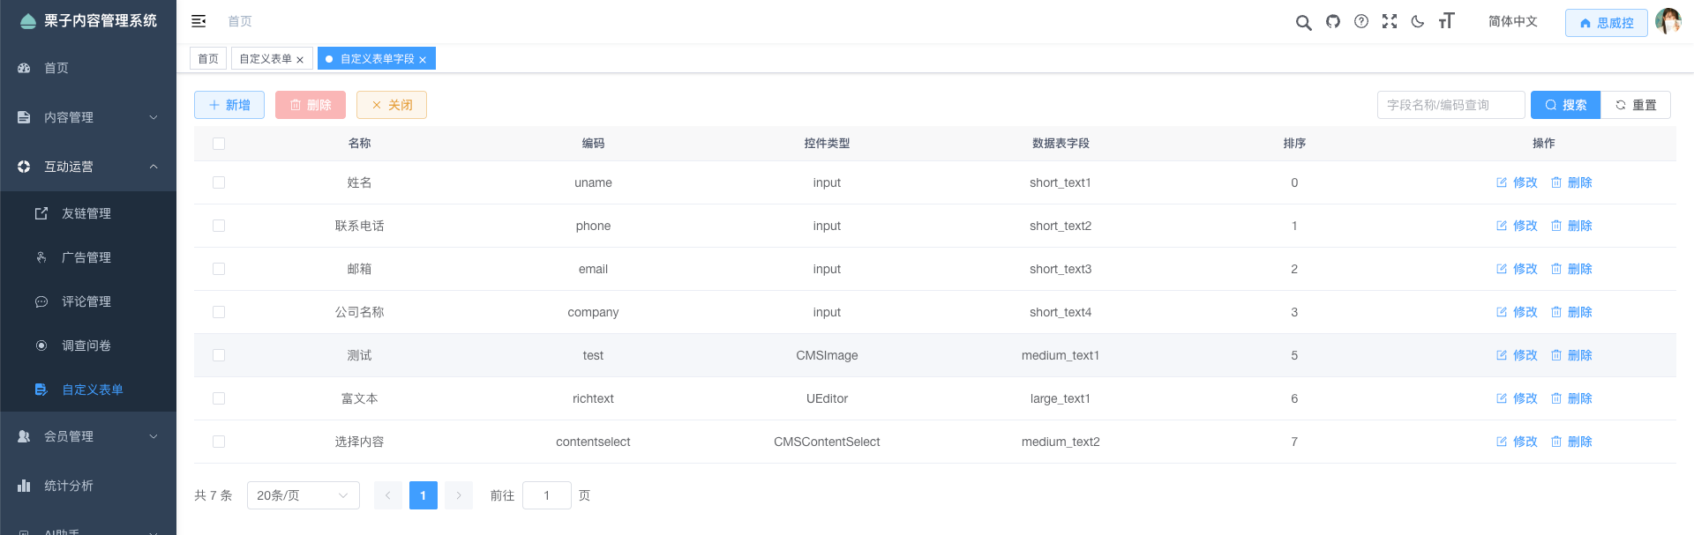Viewport: 1694px width, 535px height.
Task: Open the font size adjustment icon
Action: [x=1446, y=21]
